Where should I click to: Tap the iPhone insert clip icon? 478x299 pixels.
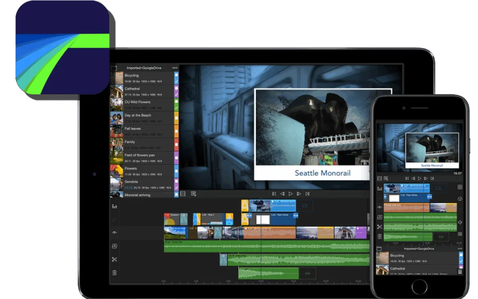[x=380, y=217]
